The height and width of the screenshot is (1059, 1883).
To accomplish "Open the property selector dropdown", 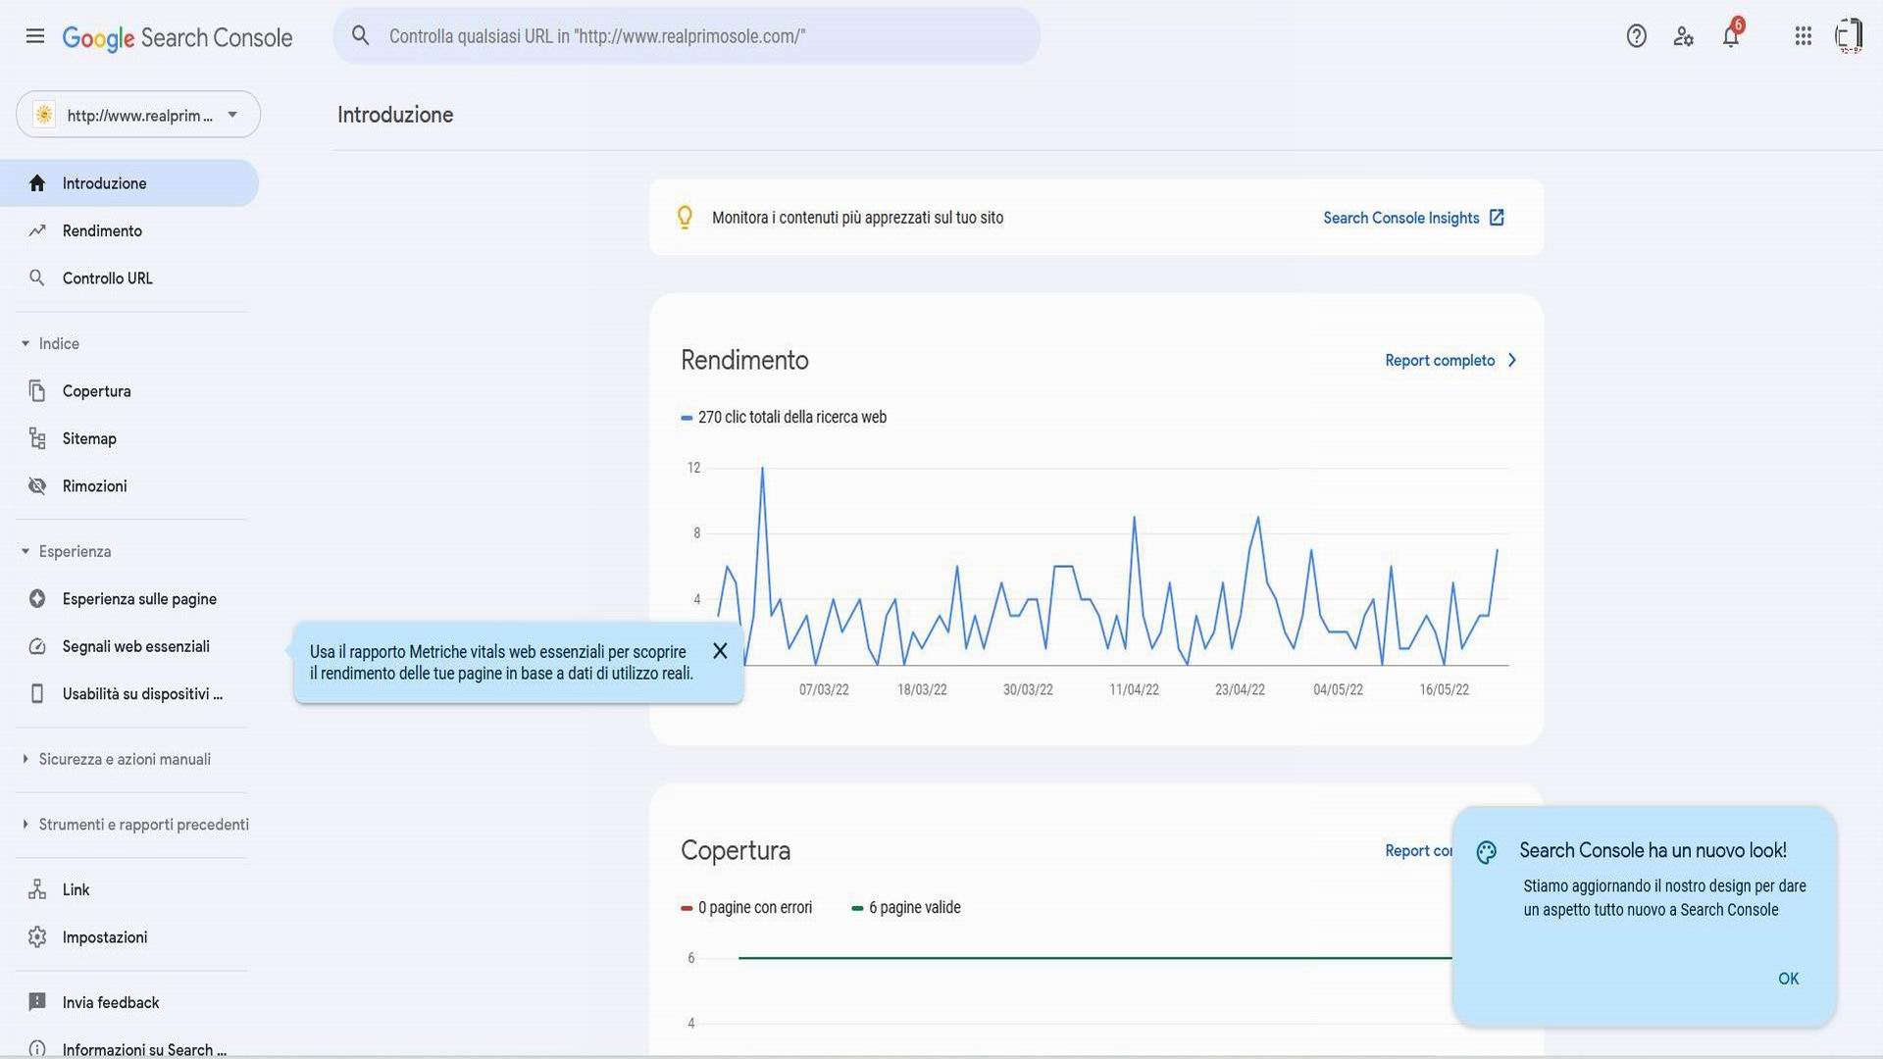I will coord(138,115).
